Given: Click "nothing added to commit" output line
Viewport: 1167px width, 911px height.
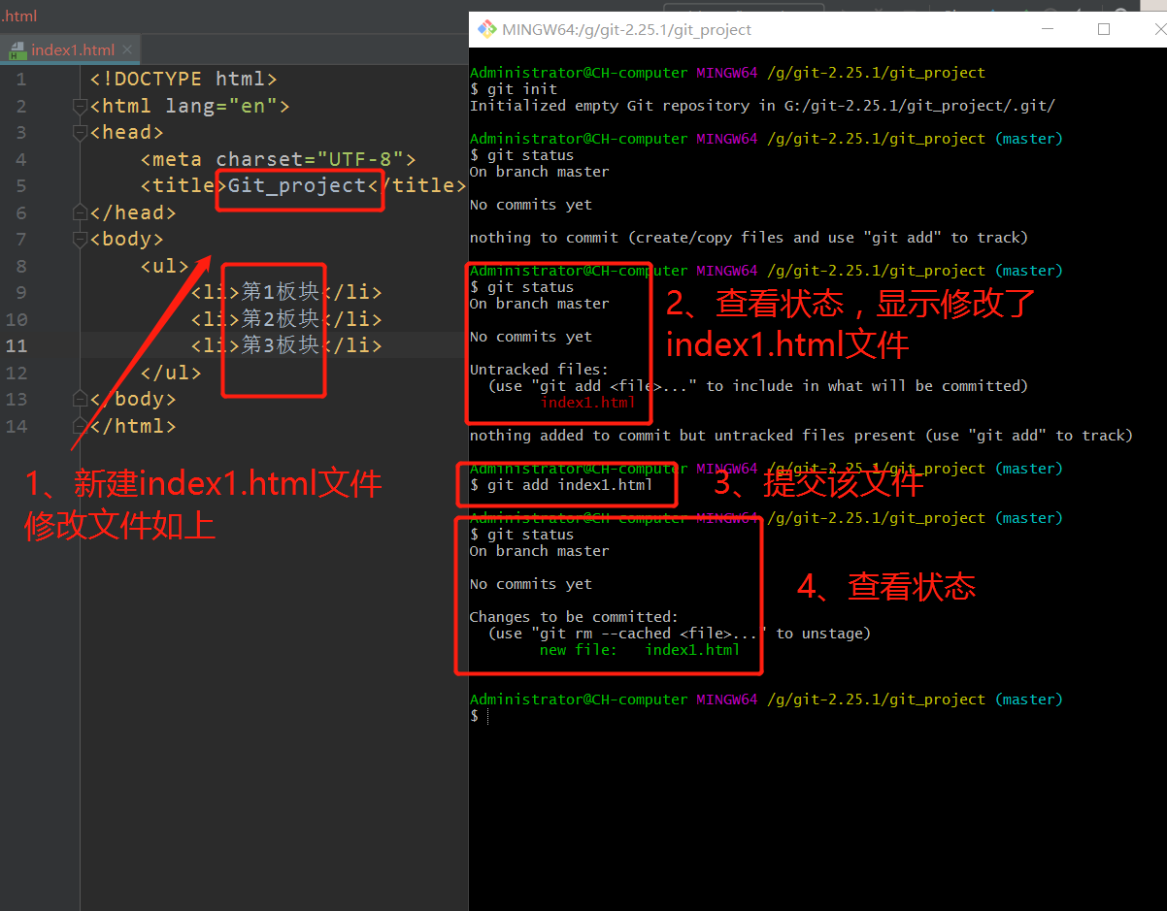Looking at the screenshot, I should click(x=801, y=436).
